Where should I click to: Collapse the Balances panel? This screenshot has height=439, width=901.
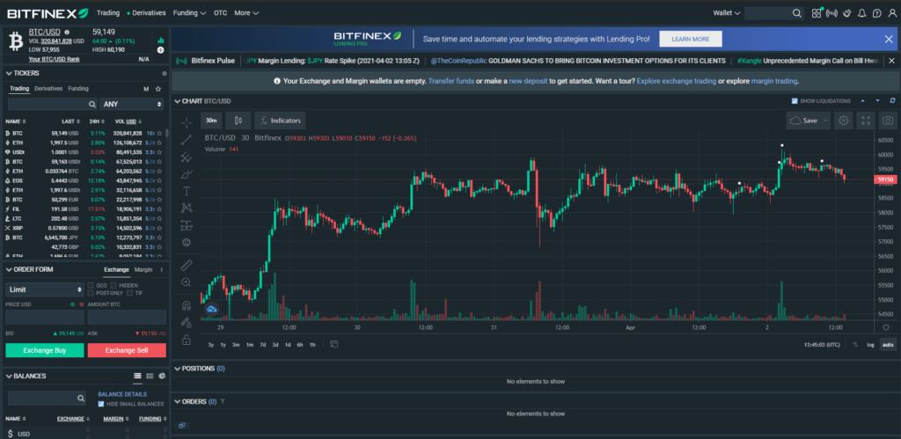pos(9,376)
